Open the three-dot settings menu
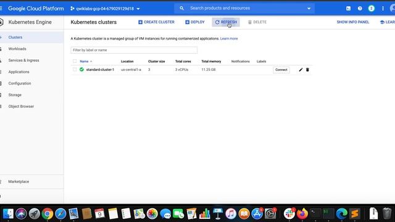The image size is (395, 222). tap(383, 9)
